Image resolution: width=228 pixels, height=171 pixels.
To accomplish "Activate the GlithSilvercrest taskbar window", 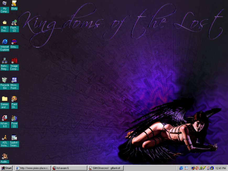I will 105,168.
